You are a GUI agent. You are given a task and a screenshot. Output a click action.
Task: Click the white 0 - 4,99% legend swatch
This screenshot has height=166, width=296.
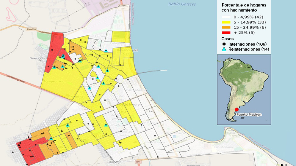[x=227, y=17]
